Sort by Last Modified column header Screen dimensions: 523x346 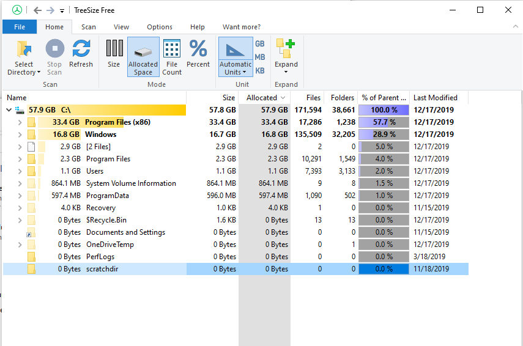[x=435, y=98]
